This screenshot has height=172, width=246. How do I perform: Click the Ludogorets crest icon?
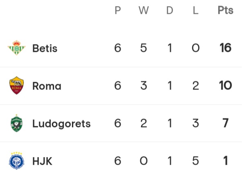(x=16, y=123)
